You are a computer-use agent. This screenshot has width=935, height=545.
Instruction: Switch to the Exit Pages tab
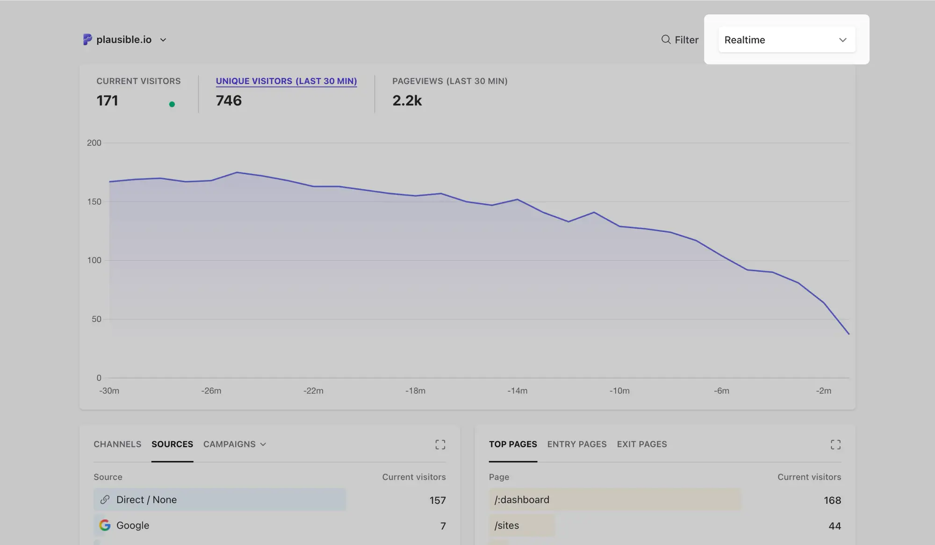click(641, 445)
